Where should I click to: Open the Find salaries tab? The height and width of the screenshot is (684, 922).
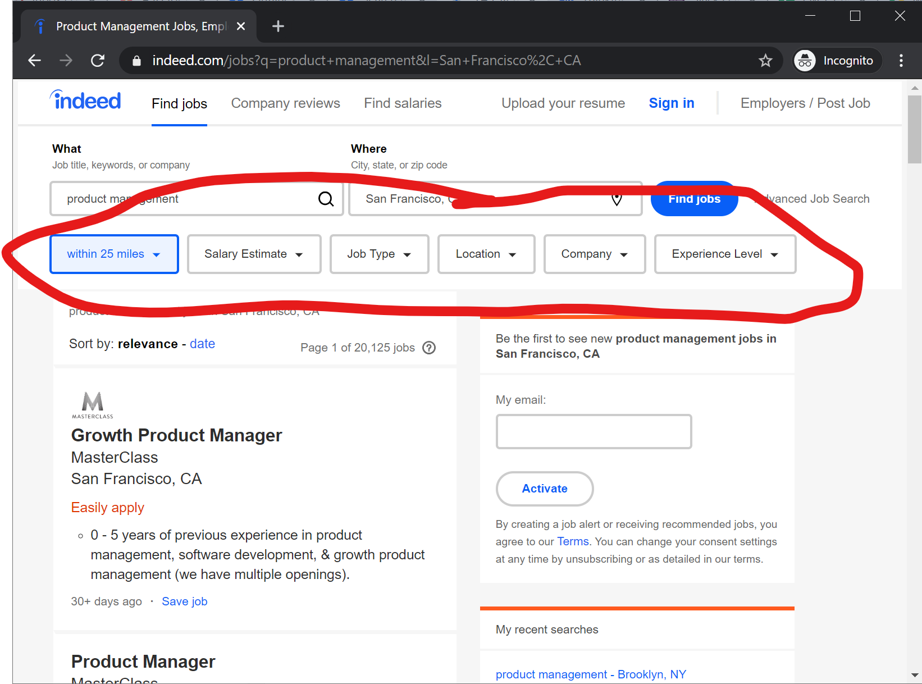pyautogui.click(x=403, y=103)
